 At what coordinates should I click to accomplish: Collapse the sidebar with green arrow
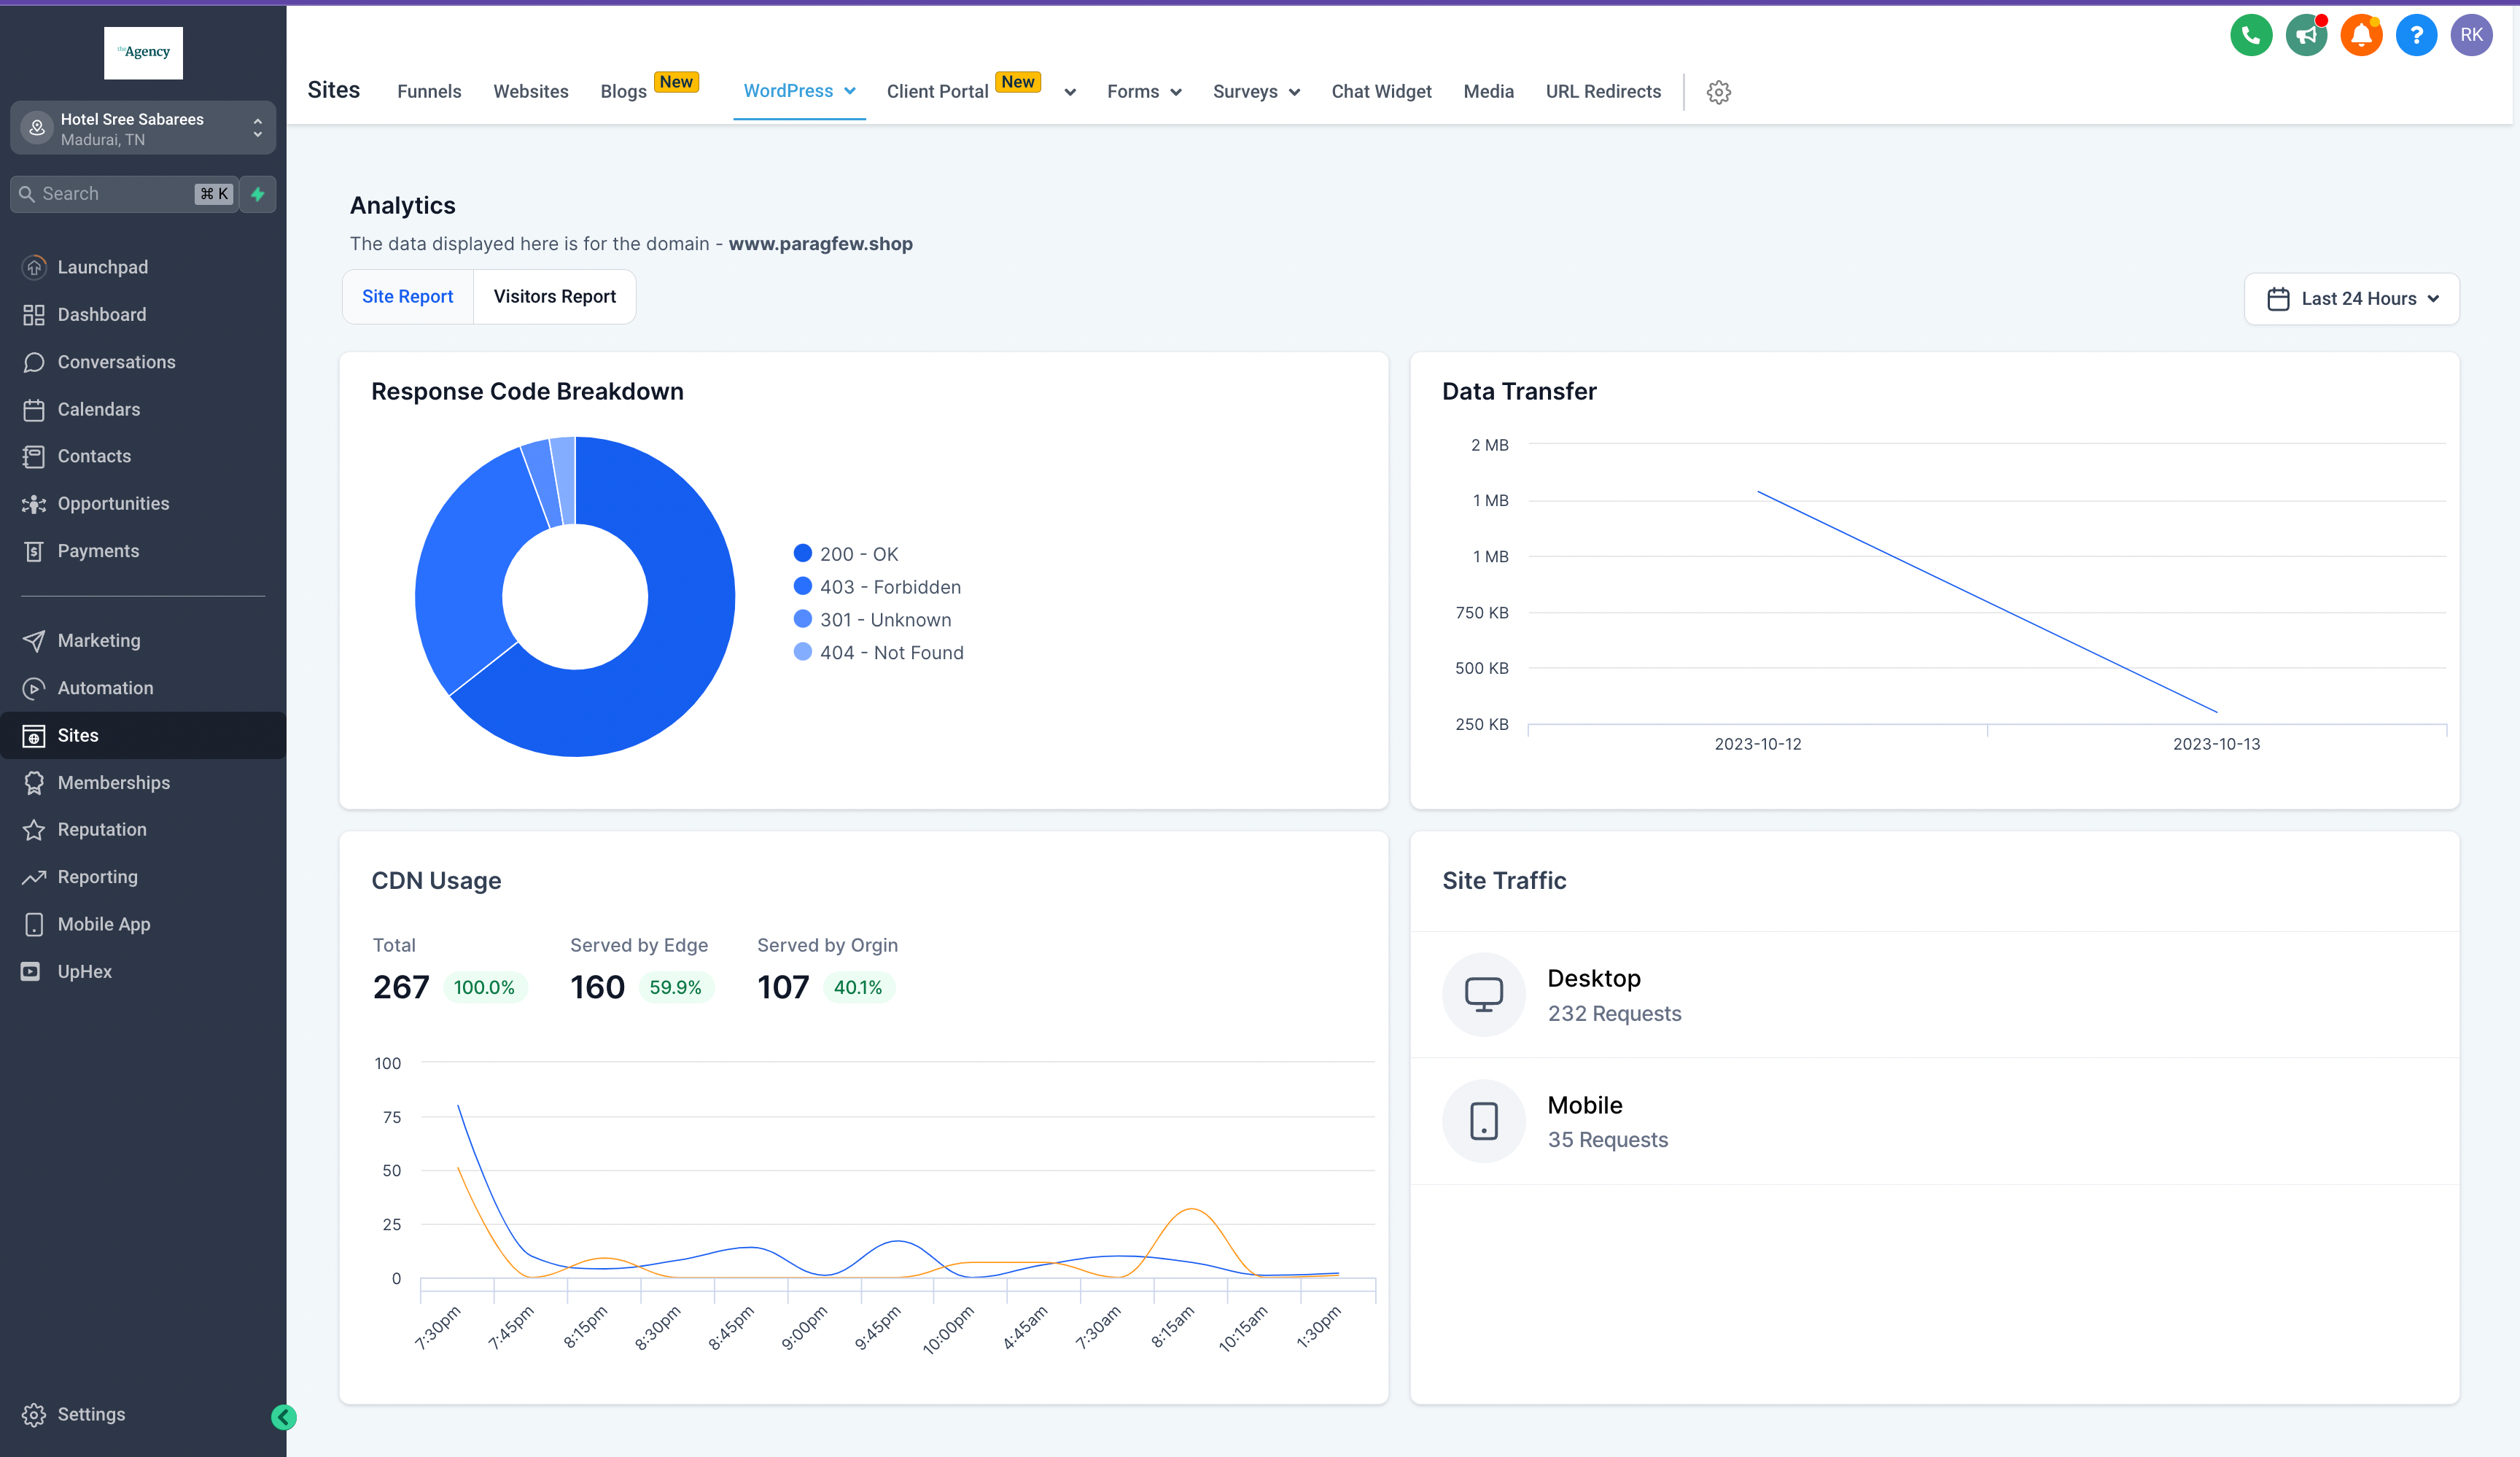click(x=284, y=1416)
